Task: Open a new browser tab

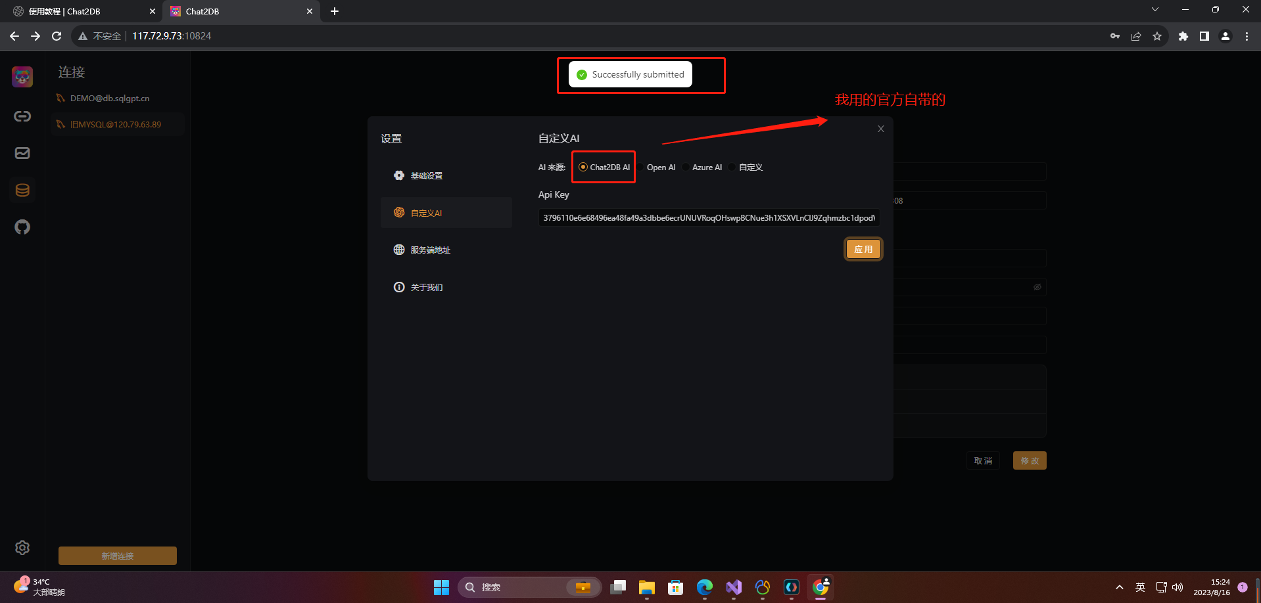Action: (x=335, y=11)
